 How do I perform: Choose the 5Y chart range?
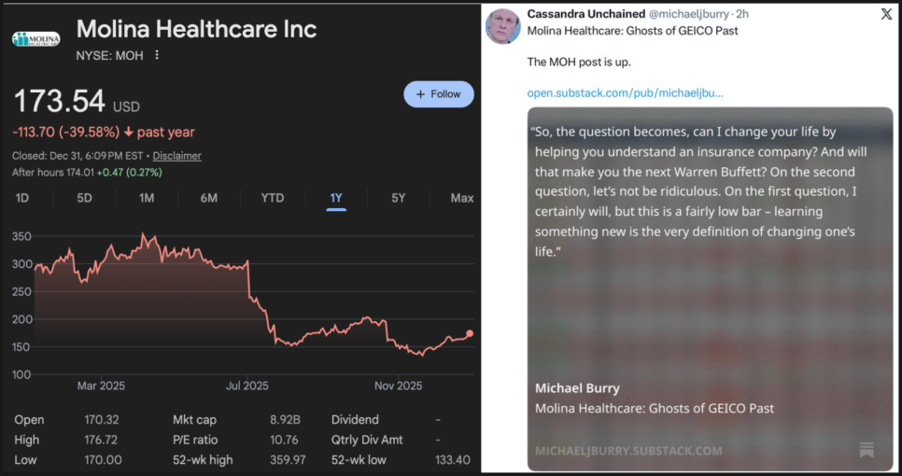click(x=399, y=198)
